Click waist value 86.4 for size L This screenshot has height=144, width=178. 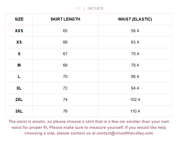pyautogui.click(x=135, y=77)
